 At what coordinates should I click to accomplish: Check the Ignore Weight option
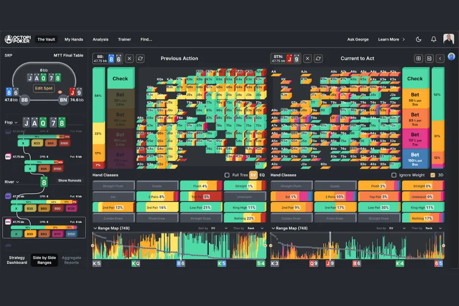394,175
